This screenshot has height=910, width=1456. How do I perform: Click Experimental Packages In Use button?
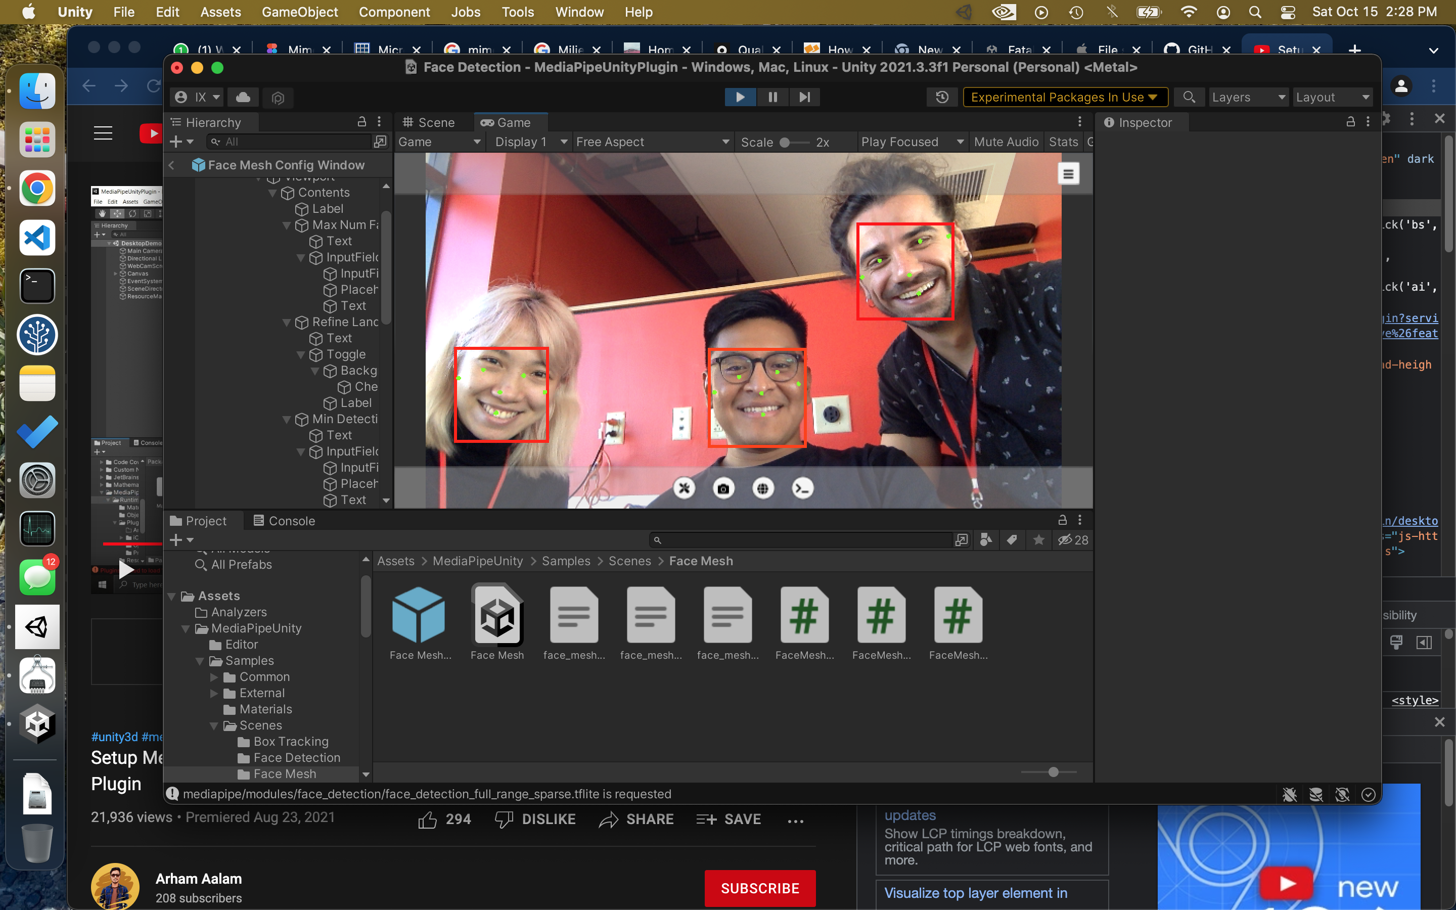[1064, 97]
